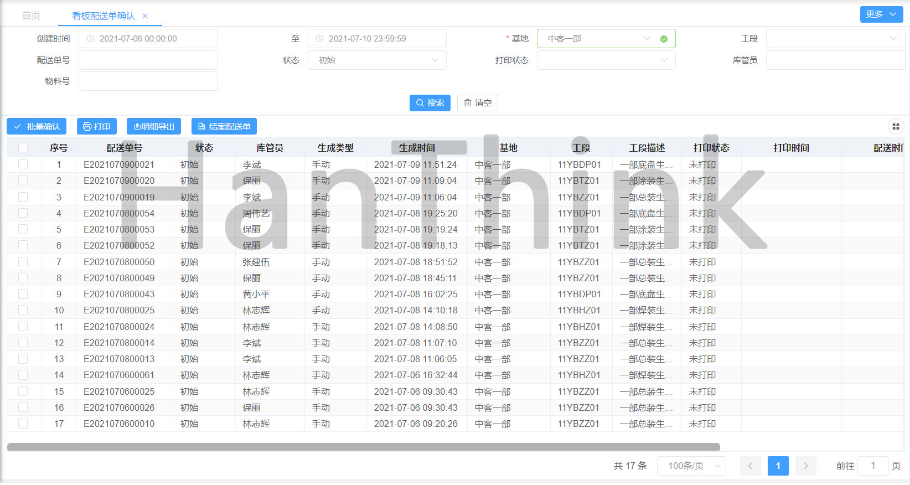
Task: Open the 打印状态 dropdown
Action: coord(606,60)
